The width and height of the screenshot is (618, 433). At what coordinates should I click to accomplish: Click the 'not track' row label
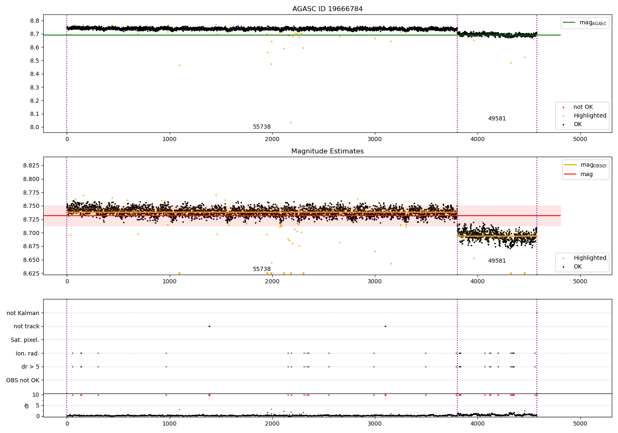coord(26,327)
